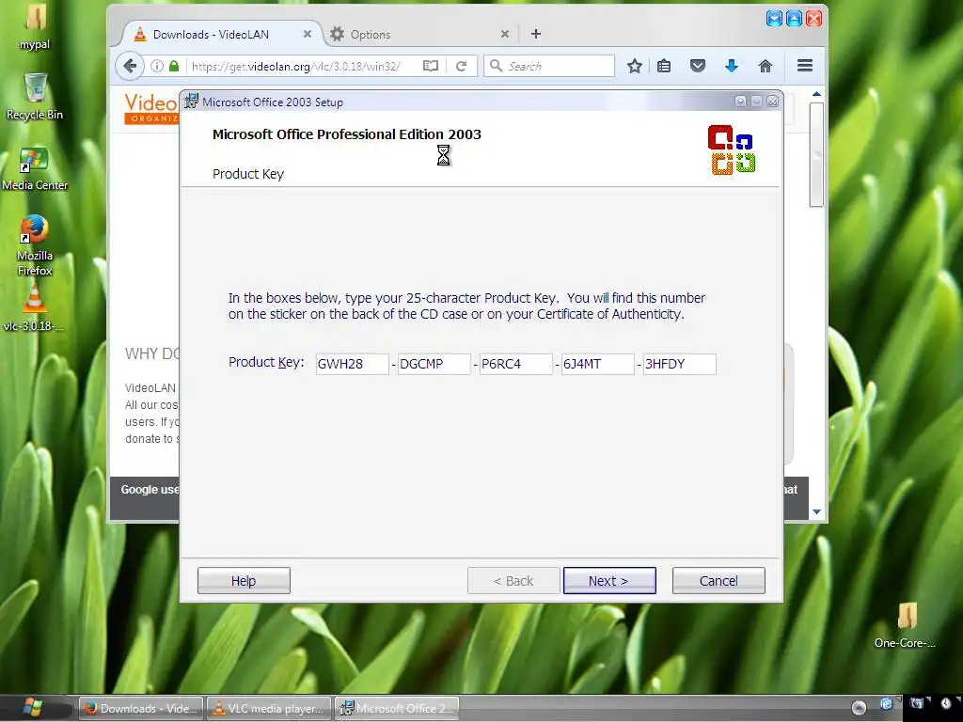963x722 pixels.
Task: Click the Firefox URL address field
Action: click(x=296, y=67)
